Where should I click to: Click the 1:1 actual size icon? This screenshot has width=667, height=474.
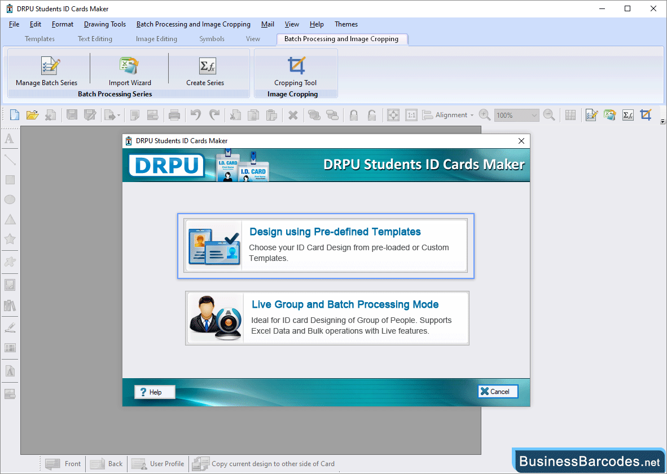point(411,114)
